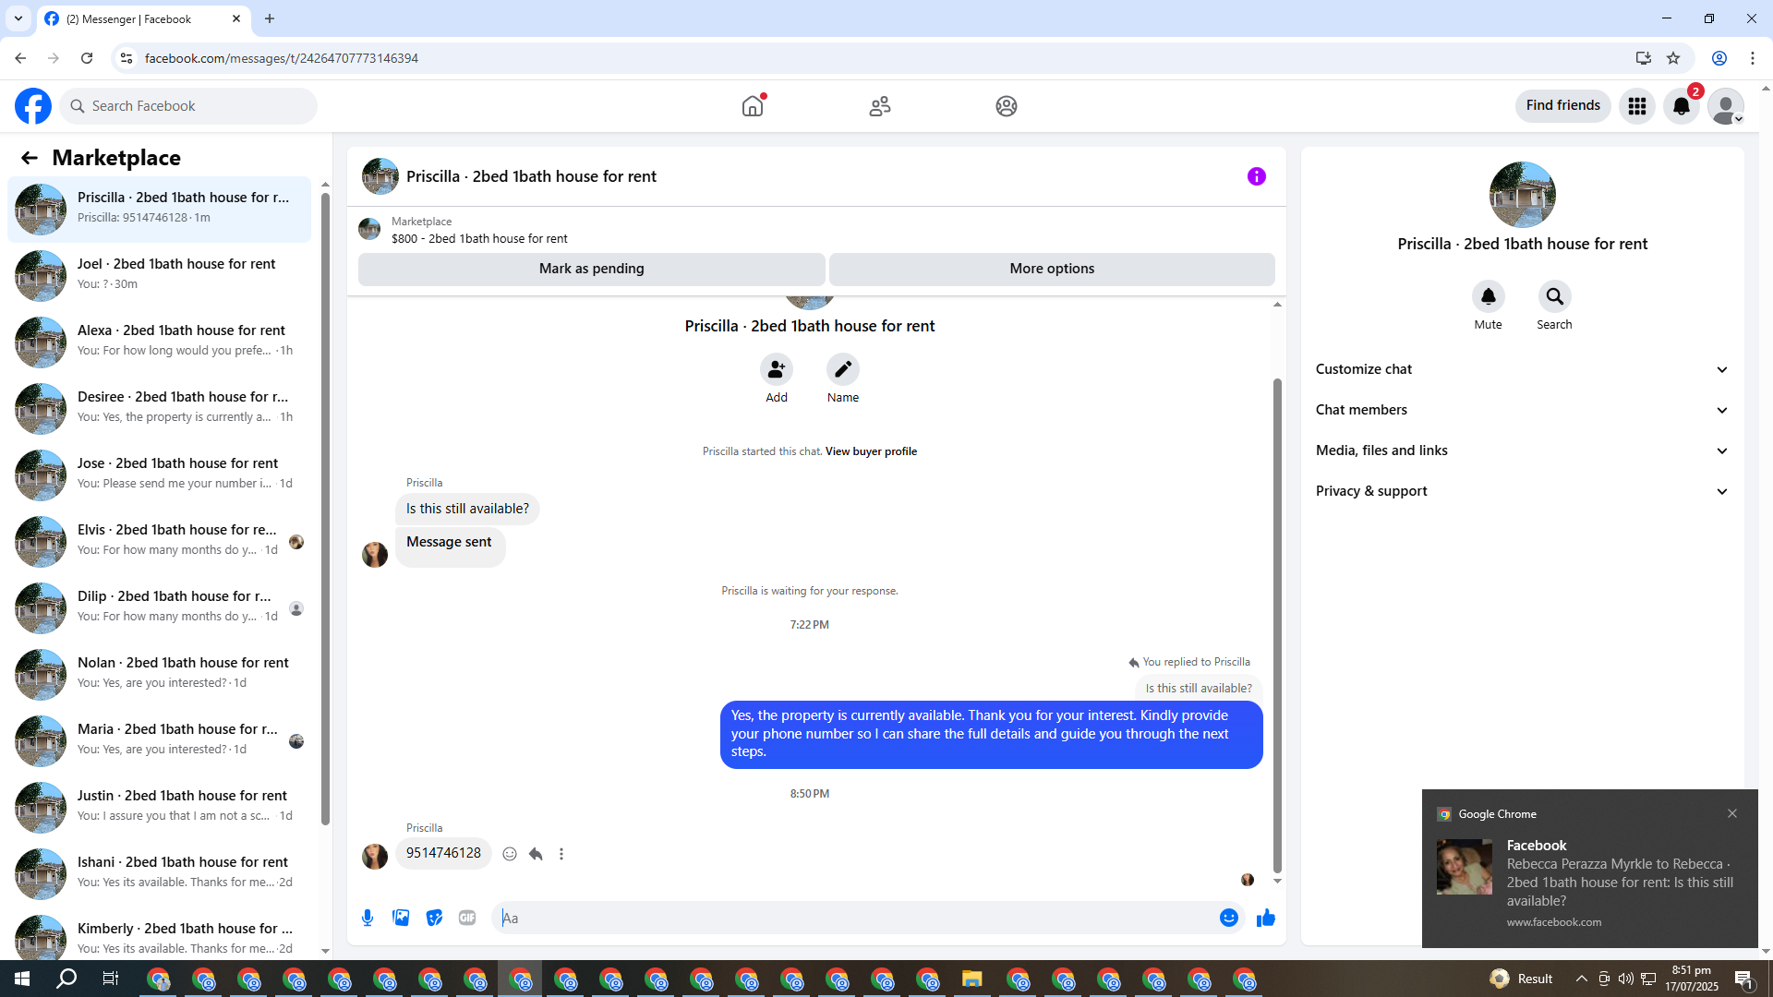The image size is (1773, 997).
Task: Open Nolan's 2bed 1bath conversation
Action: [x=159, y=674]
